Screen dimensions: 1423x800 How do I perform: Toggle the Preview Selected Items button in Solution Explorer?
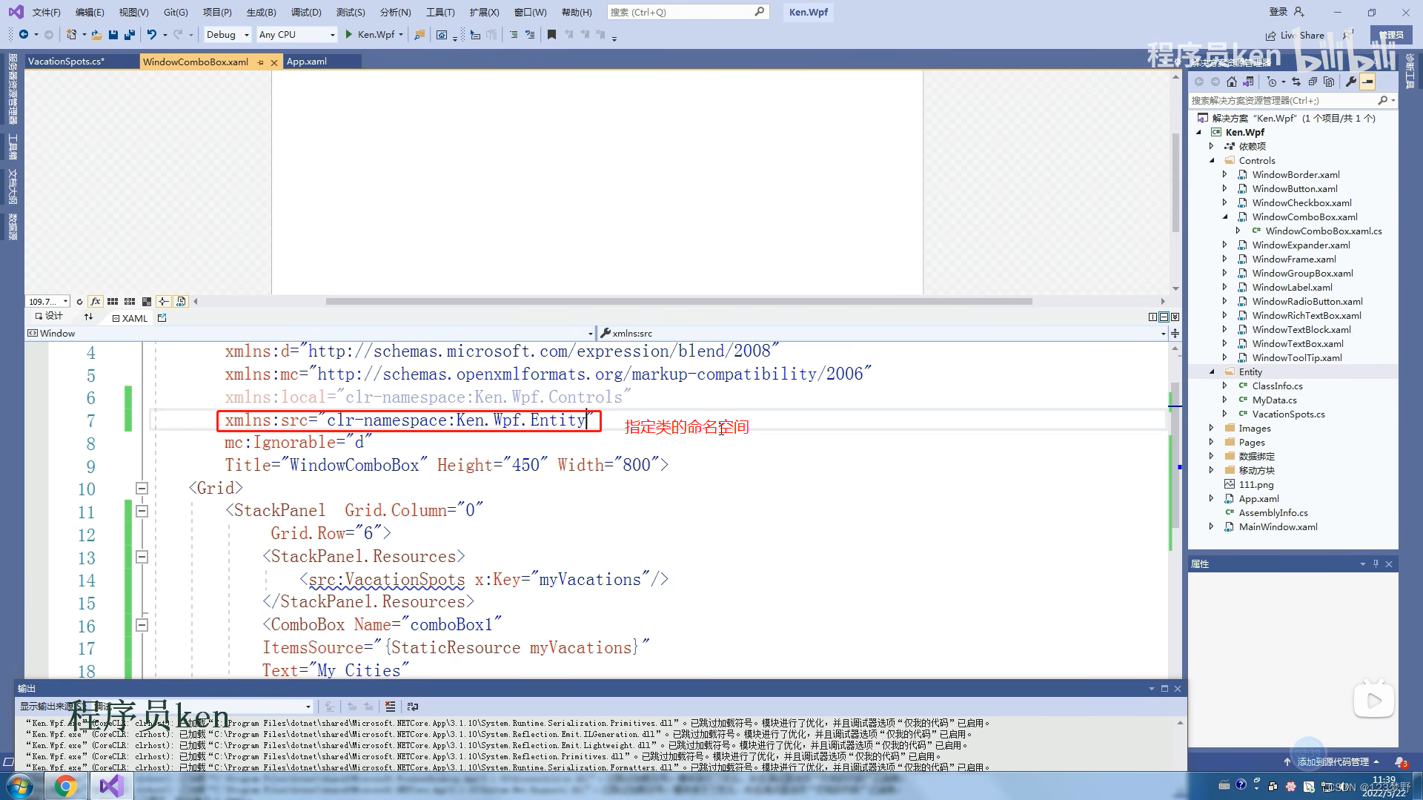coord(1367,82)
